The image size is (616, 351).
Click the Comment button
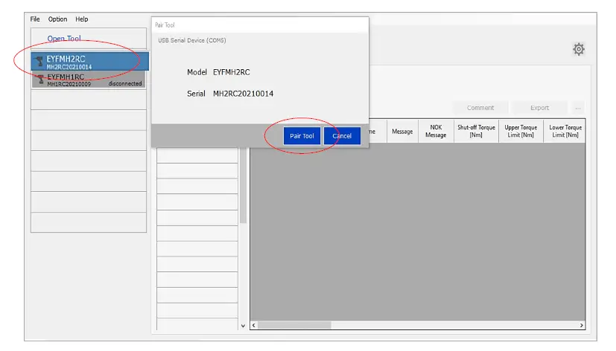click(x=480, y=108)
